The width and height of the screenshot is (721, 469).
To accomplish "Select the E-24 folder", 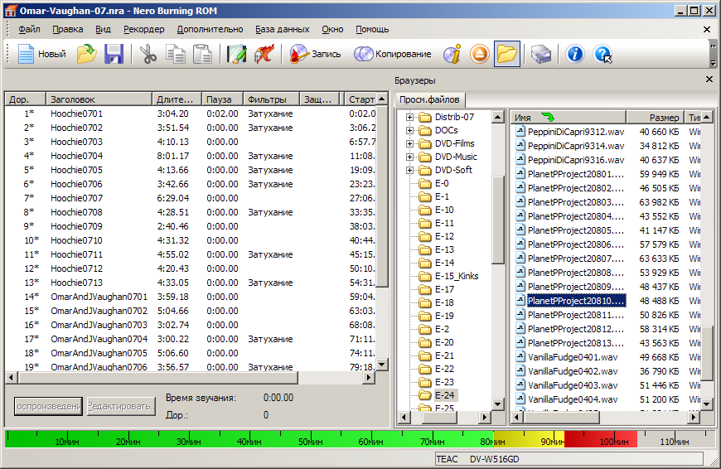I will tap(444, 395).
